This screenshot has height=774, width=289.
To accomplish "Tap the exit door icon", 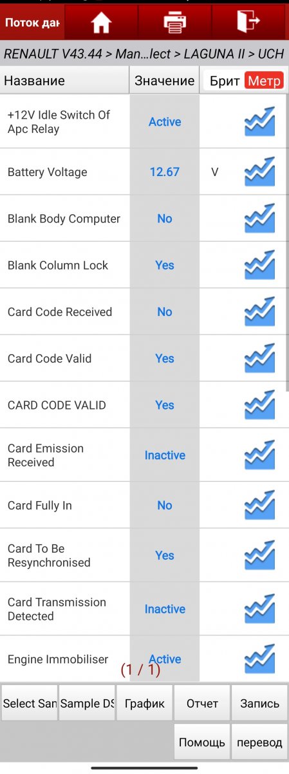I will coord(248,22).
